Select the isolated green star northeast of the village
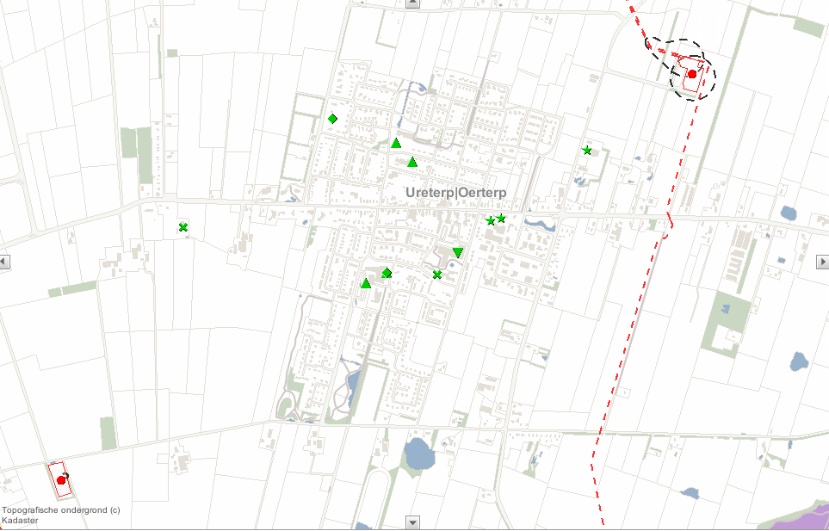Screen dimensions: 829x531 586,151
